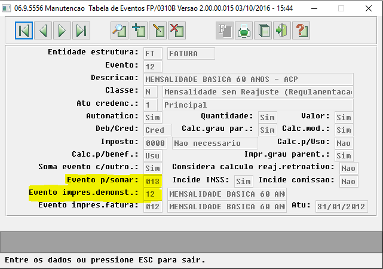Click the Quantidade Sim field
Image resolution: width=383 pixels, height=269 pixels.
click(x=268, y=118)
